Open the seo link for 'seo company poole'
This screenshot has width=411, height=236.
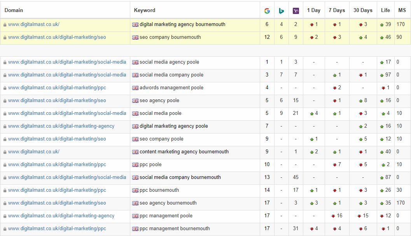pyautogui.click(x=57, y=139)
